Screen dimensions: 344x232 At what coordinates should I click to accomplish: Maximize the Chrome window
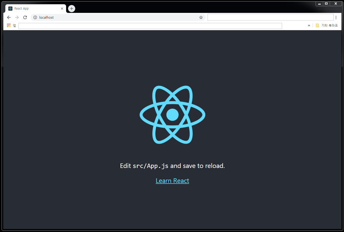coord(326,4)
